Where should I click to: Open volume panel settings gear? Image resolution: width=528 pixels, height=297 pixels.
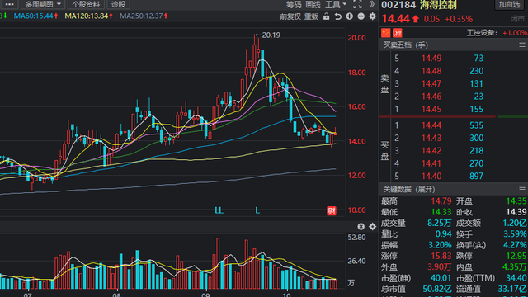point(372,227)
